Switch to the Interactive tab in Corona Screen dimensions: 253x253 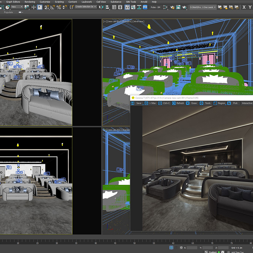(x=247, y=103)
